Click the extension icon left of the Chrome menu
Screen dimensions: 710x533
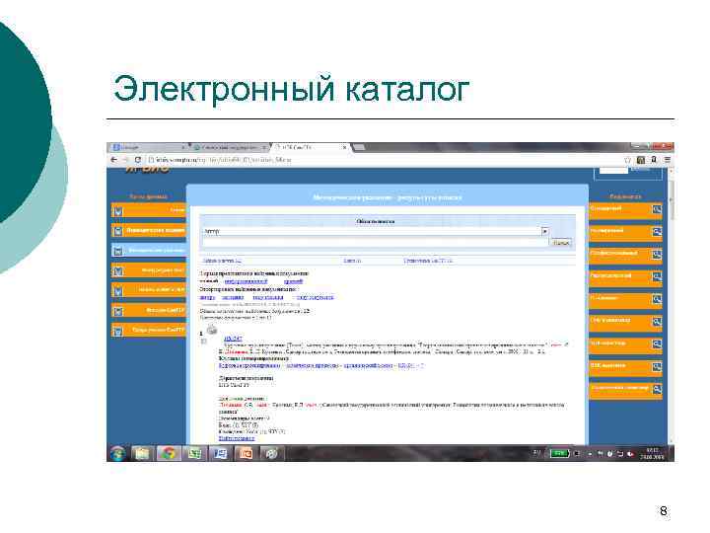(654, 160)
